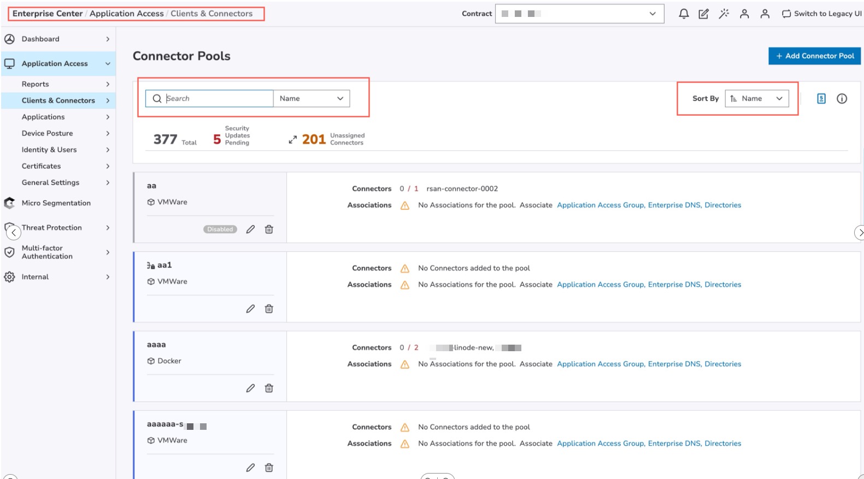This screenshot has width=864, height=479.
Task: Open the Contract dropdown
Action: coord(579,14)
